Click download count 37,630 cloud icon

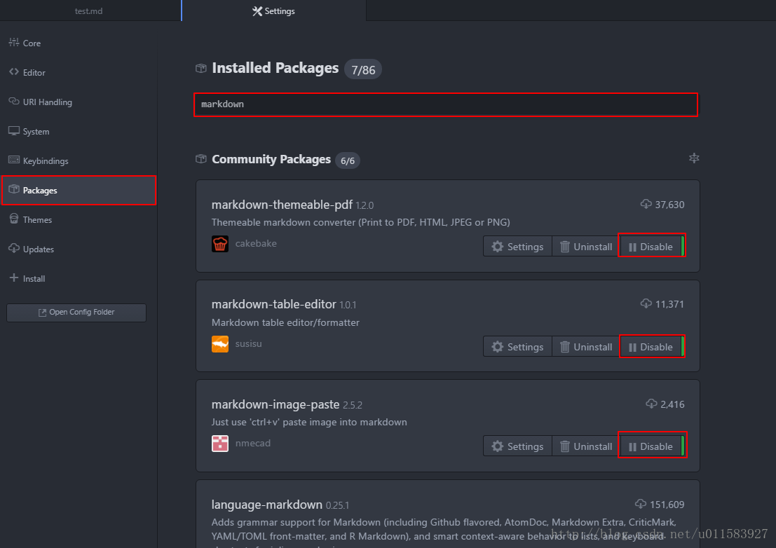click(x=646, y=204)
